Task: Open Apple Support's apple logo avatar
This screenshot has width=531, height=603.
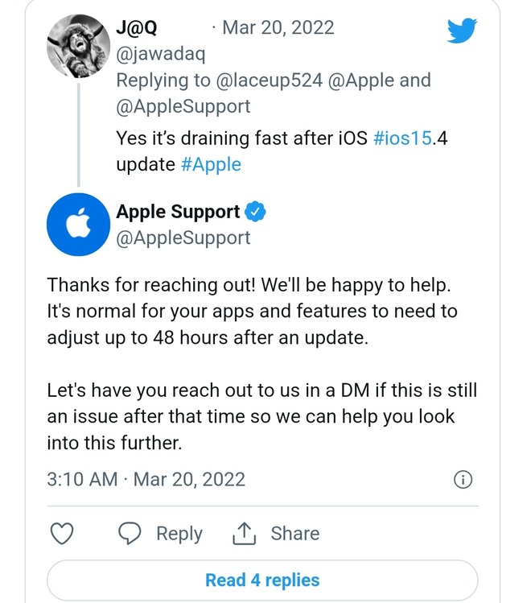Action: (78, 225)
